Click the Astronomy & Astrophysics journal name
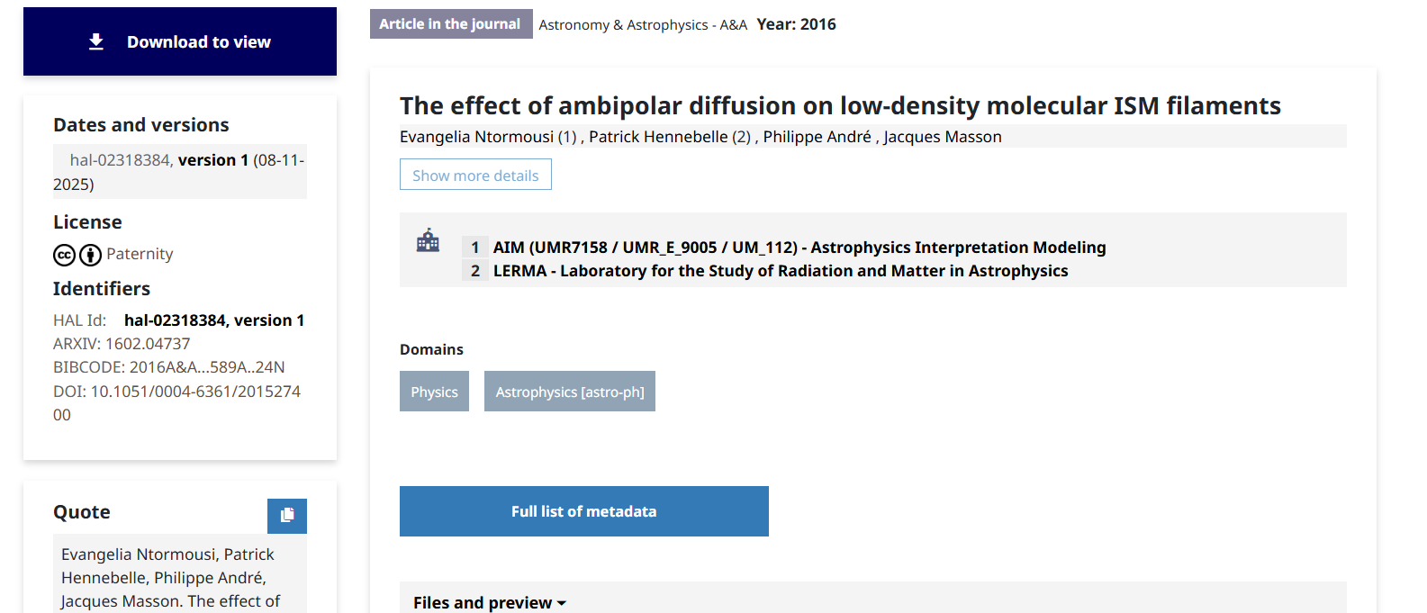1427x613 pixels. tap(643, 25)
